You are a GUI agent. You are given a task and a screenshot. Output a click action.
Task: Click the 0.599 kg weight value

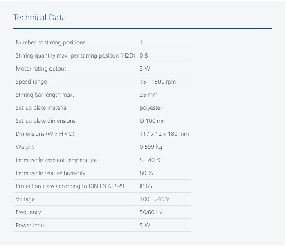[151, 147]
